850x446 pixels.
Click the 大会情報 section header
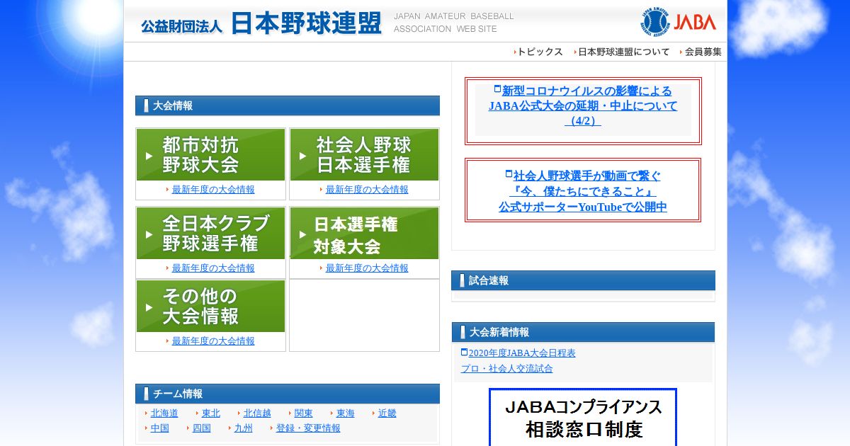[x=287, y=105]
